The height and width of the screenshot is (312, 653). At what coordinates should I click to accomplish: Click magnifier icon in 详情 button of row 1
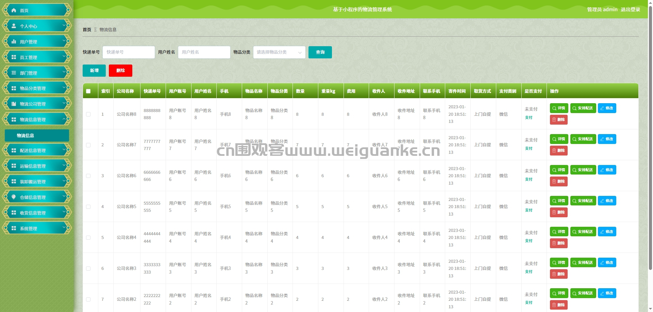554,108
